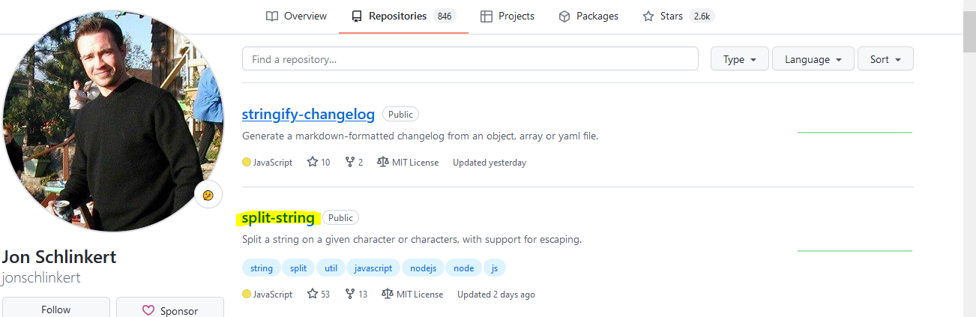Click the 2.6k stars counter badge
The width and height of the screenshot is (976, 317).
pyautogui.click(x=702, y=16)
